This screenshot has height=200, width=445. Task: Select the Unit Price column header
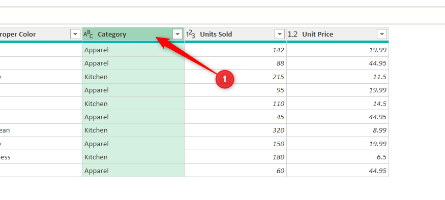[338, 35]
